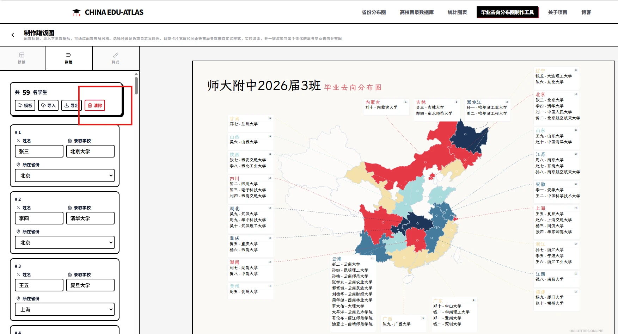
Task: Click the 钱五 - 大连理工大学 entry
Action: coord(554,76)
